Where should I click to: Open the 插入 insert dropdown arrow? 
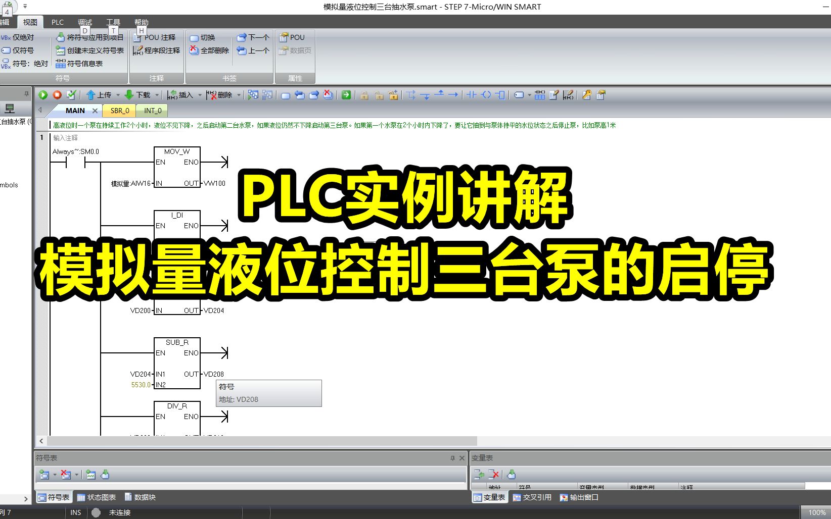[200, 95]
